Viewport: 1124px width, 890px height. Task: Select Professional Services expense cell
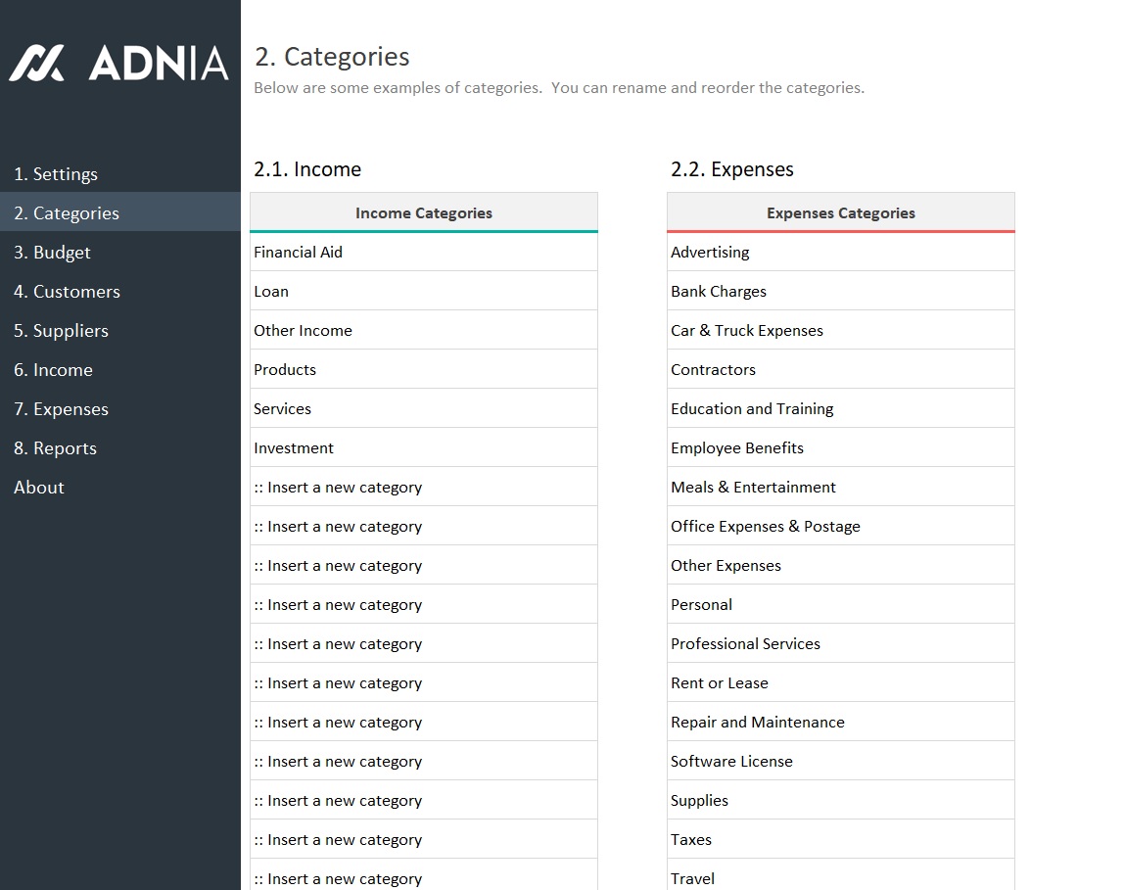tap(841, 643)
